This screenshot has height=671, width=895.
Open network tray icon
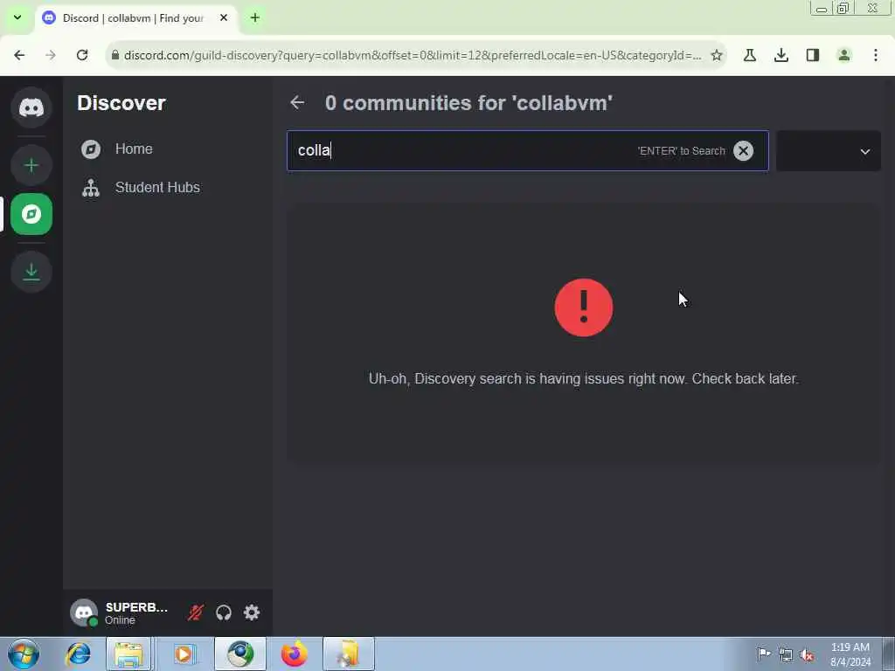pyautogui.click(x=786, y=654)
